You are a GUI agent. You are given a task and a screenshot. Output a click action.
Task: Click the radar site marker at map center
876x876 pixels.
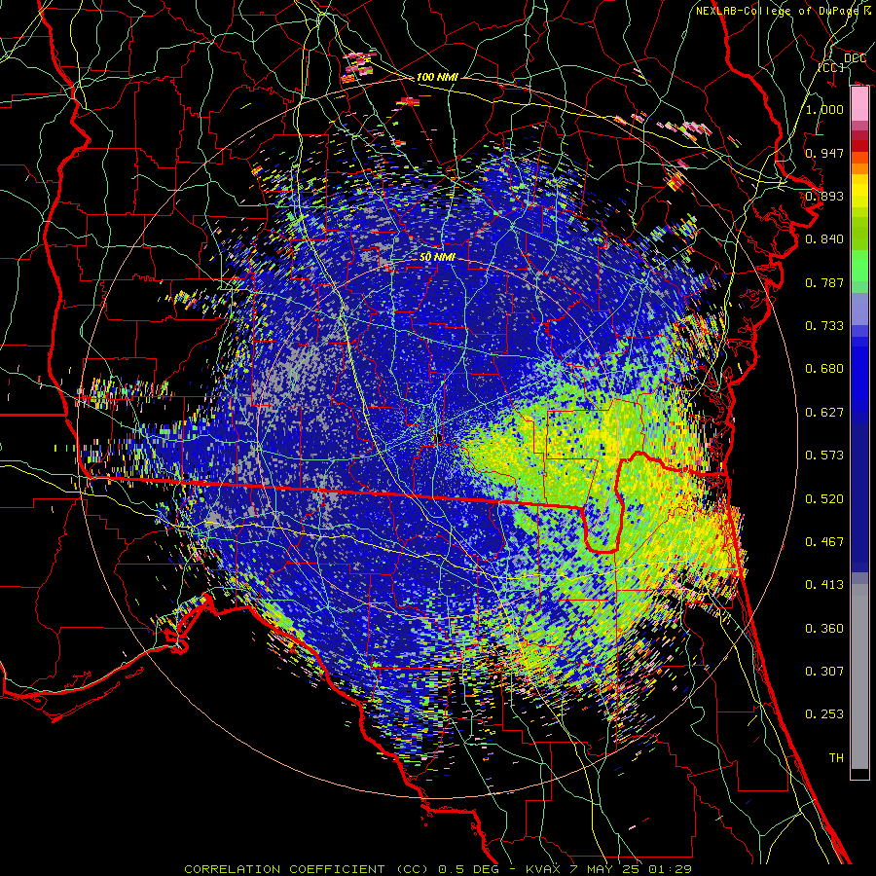coord(437,439)
